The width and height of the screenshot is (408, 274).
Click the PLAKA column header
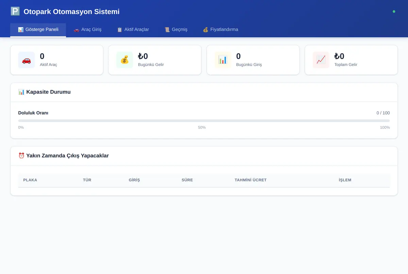pos(30,180)
